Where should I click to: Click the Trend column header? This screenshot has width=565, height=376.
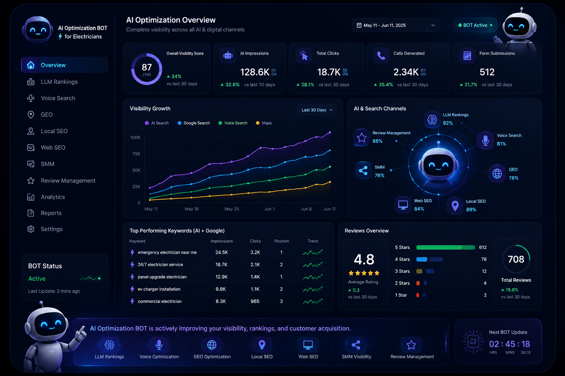(313, 241)
